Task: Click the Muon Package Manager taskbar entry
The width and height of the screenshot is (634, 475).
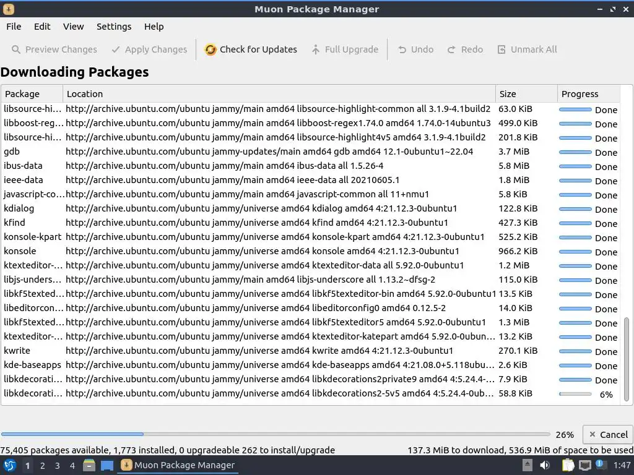Action: click(178, 465)
